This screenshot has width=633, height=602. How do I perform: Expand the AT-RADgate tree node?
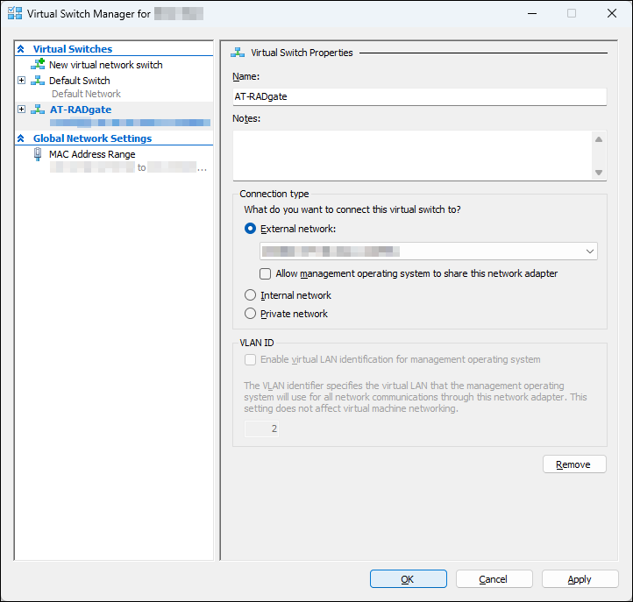[21, 110]
